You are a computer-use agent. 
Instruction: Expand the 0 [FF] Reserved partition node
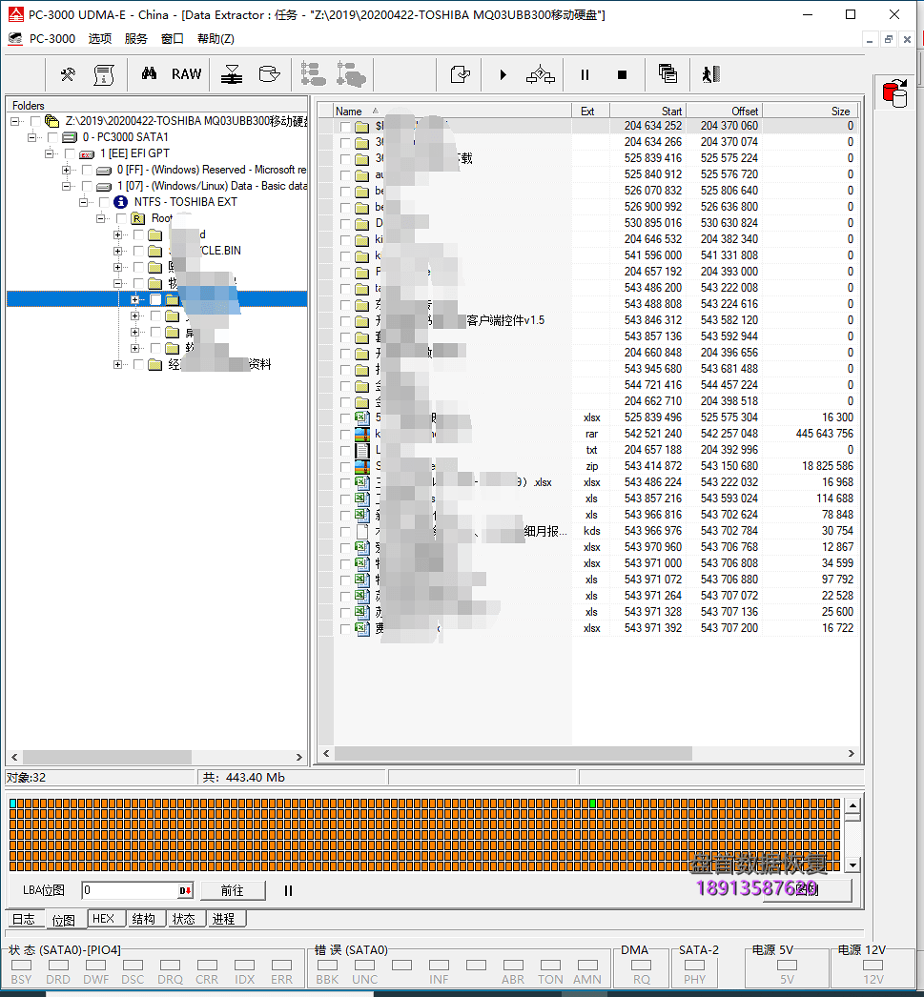tap(66, 170)
